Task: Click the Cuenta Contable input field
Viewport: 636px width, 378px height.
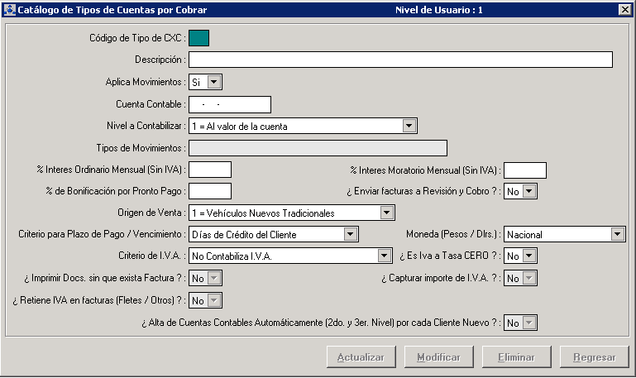Action: [x=230, y=104]
